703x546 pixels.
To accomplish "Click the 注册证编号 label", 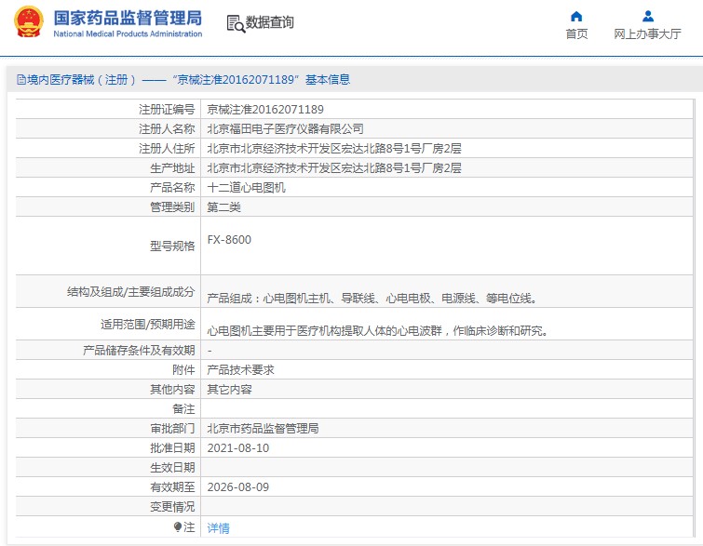I will [x=167, y=109].
